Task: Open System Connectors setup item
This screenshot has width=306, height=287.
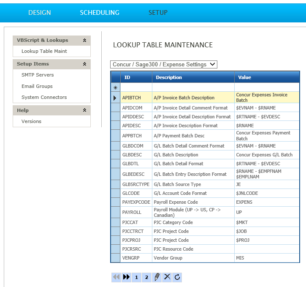Action: click(x=44, y=97)
